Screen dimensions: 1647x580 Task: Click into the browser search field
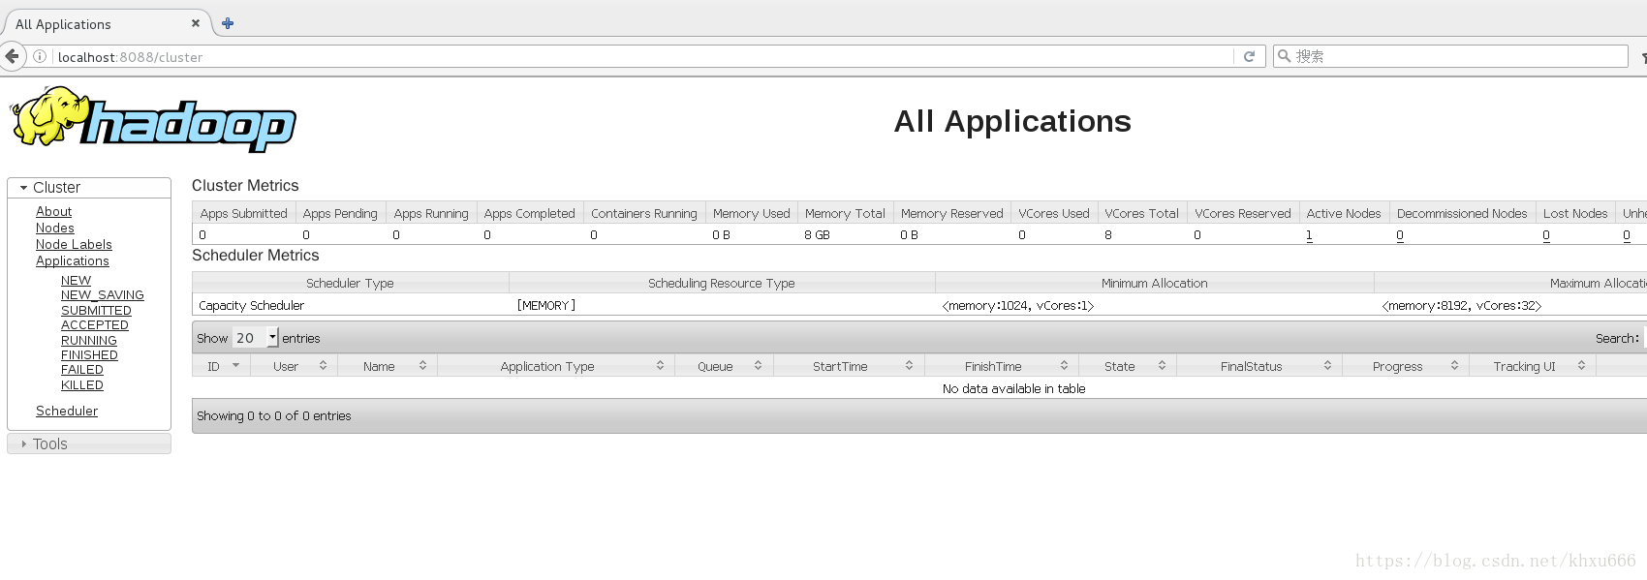tap(1450, 56)
